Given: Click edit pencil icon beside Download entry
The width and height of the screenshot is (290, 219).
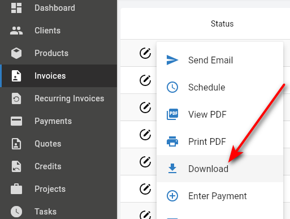Looking at the screenshot, I should pyautogui.click(x=145, y=162).
